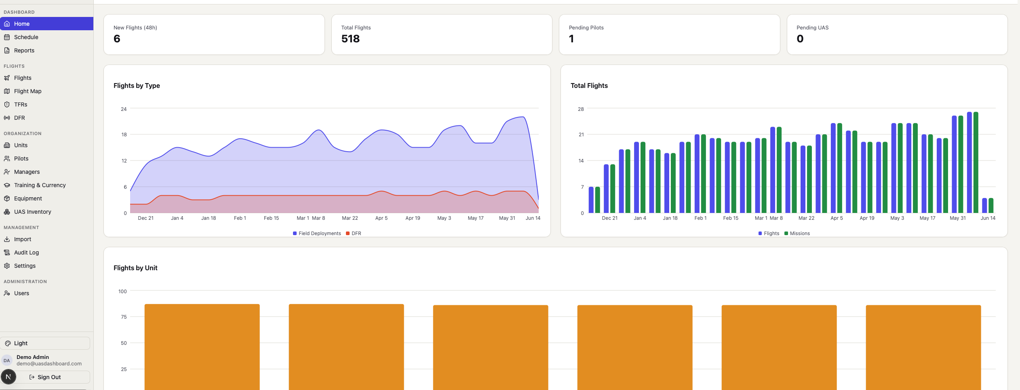Click the Jun 14 bars in Total Flights chart

[988, 205]
